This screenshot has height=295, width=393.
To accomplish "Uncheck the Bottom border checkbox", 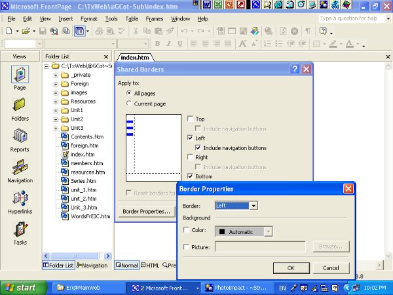I will (190, 176).
